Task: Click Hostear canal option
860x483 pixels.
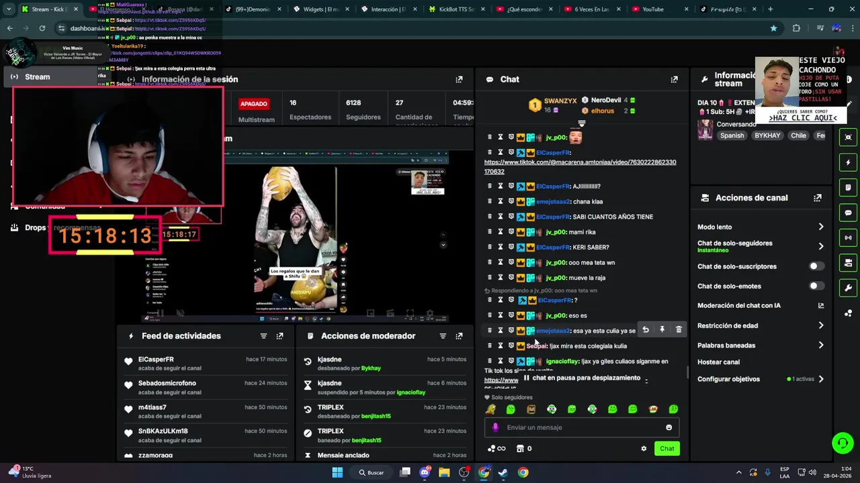Action: (x=718, y=362)
